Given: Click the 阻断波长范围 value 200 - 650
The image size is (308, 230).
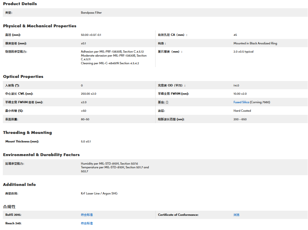Looking at the screenshot, I should tap(240, 119).
